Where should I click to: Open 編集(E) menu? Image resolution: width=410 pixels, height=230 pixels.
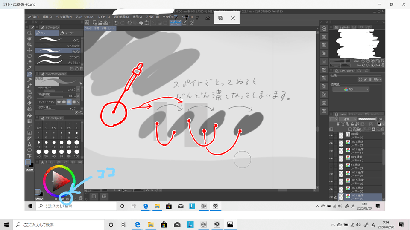pyautogui.click(x=47, y=17)
